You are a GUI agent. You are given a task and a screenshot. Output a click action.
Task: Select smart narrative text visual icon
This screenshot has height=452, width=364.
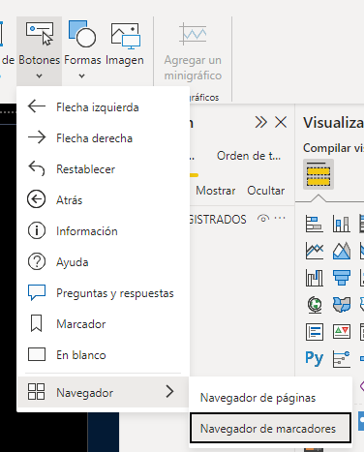(x=314, y=332)
